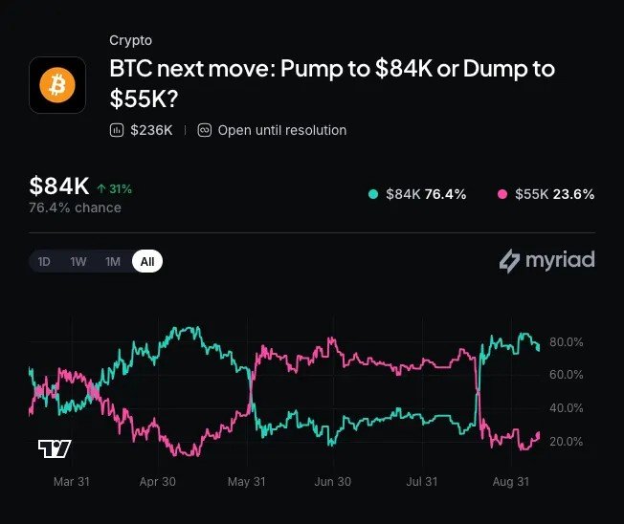This screenshot has width=624, height=524.
Task: Open the TradingView logo on the chart
Action: pyautogui.click(x=55, y=448)
